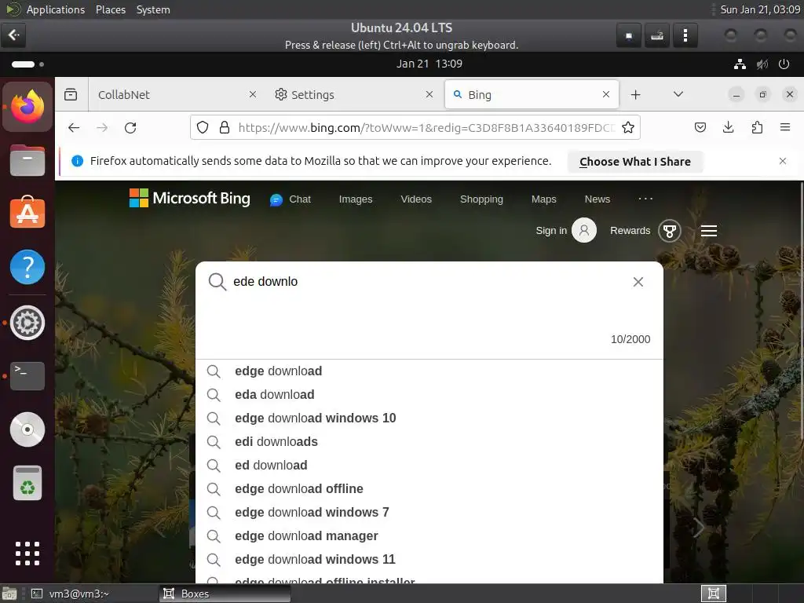Image resolution: width=804 pixels, height=603 pixels.
Task: Click Firefox forward arrow
Action: [102, 128]
